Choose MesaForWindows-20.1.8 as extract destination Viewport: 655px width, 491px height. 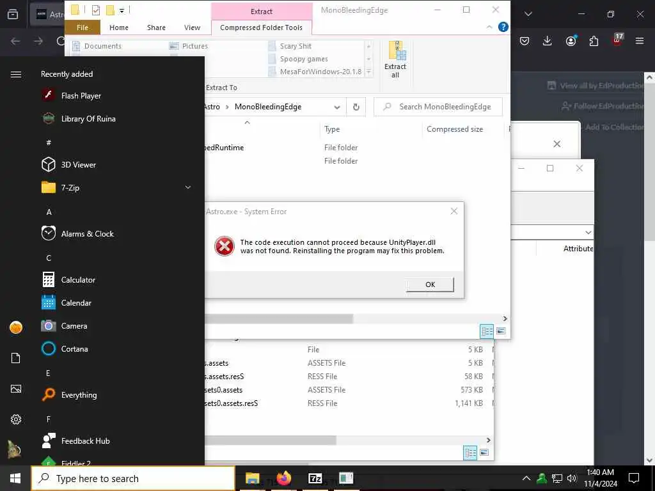coord(315,72)
